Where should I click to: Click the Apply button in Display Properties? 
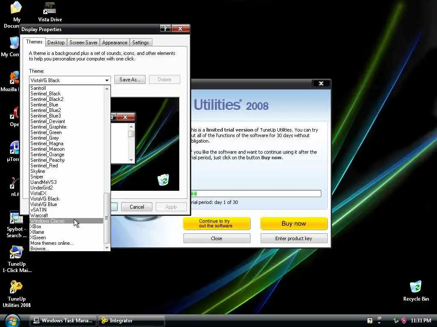pyautogui.click(x=171, y=207)
